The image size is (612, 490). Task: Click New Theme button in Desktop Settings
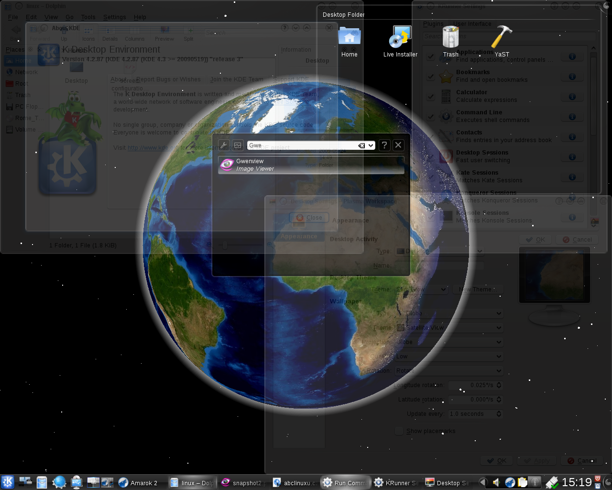[x=478, y=290]
